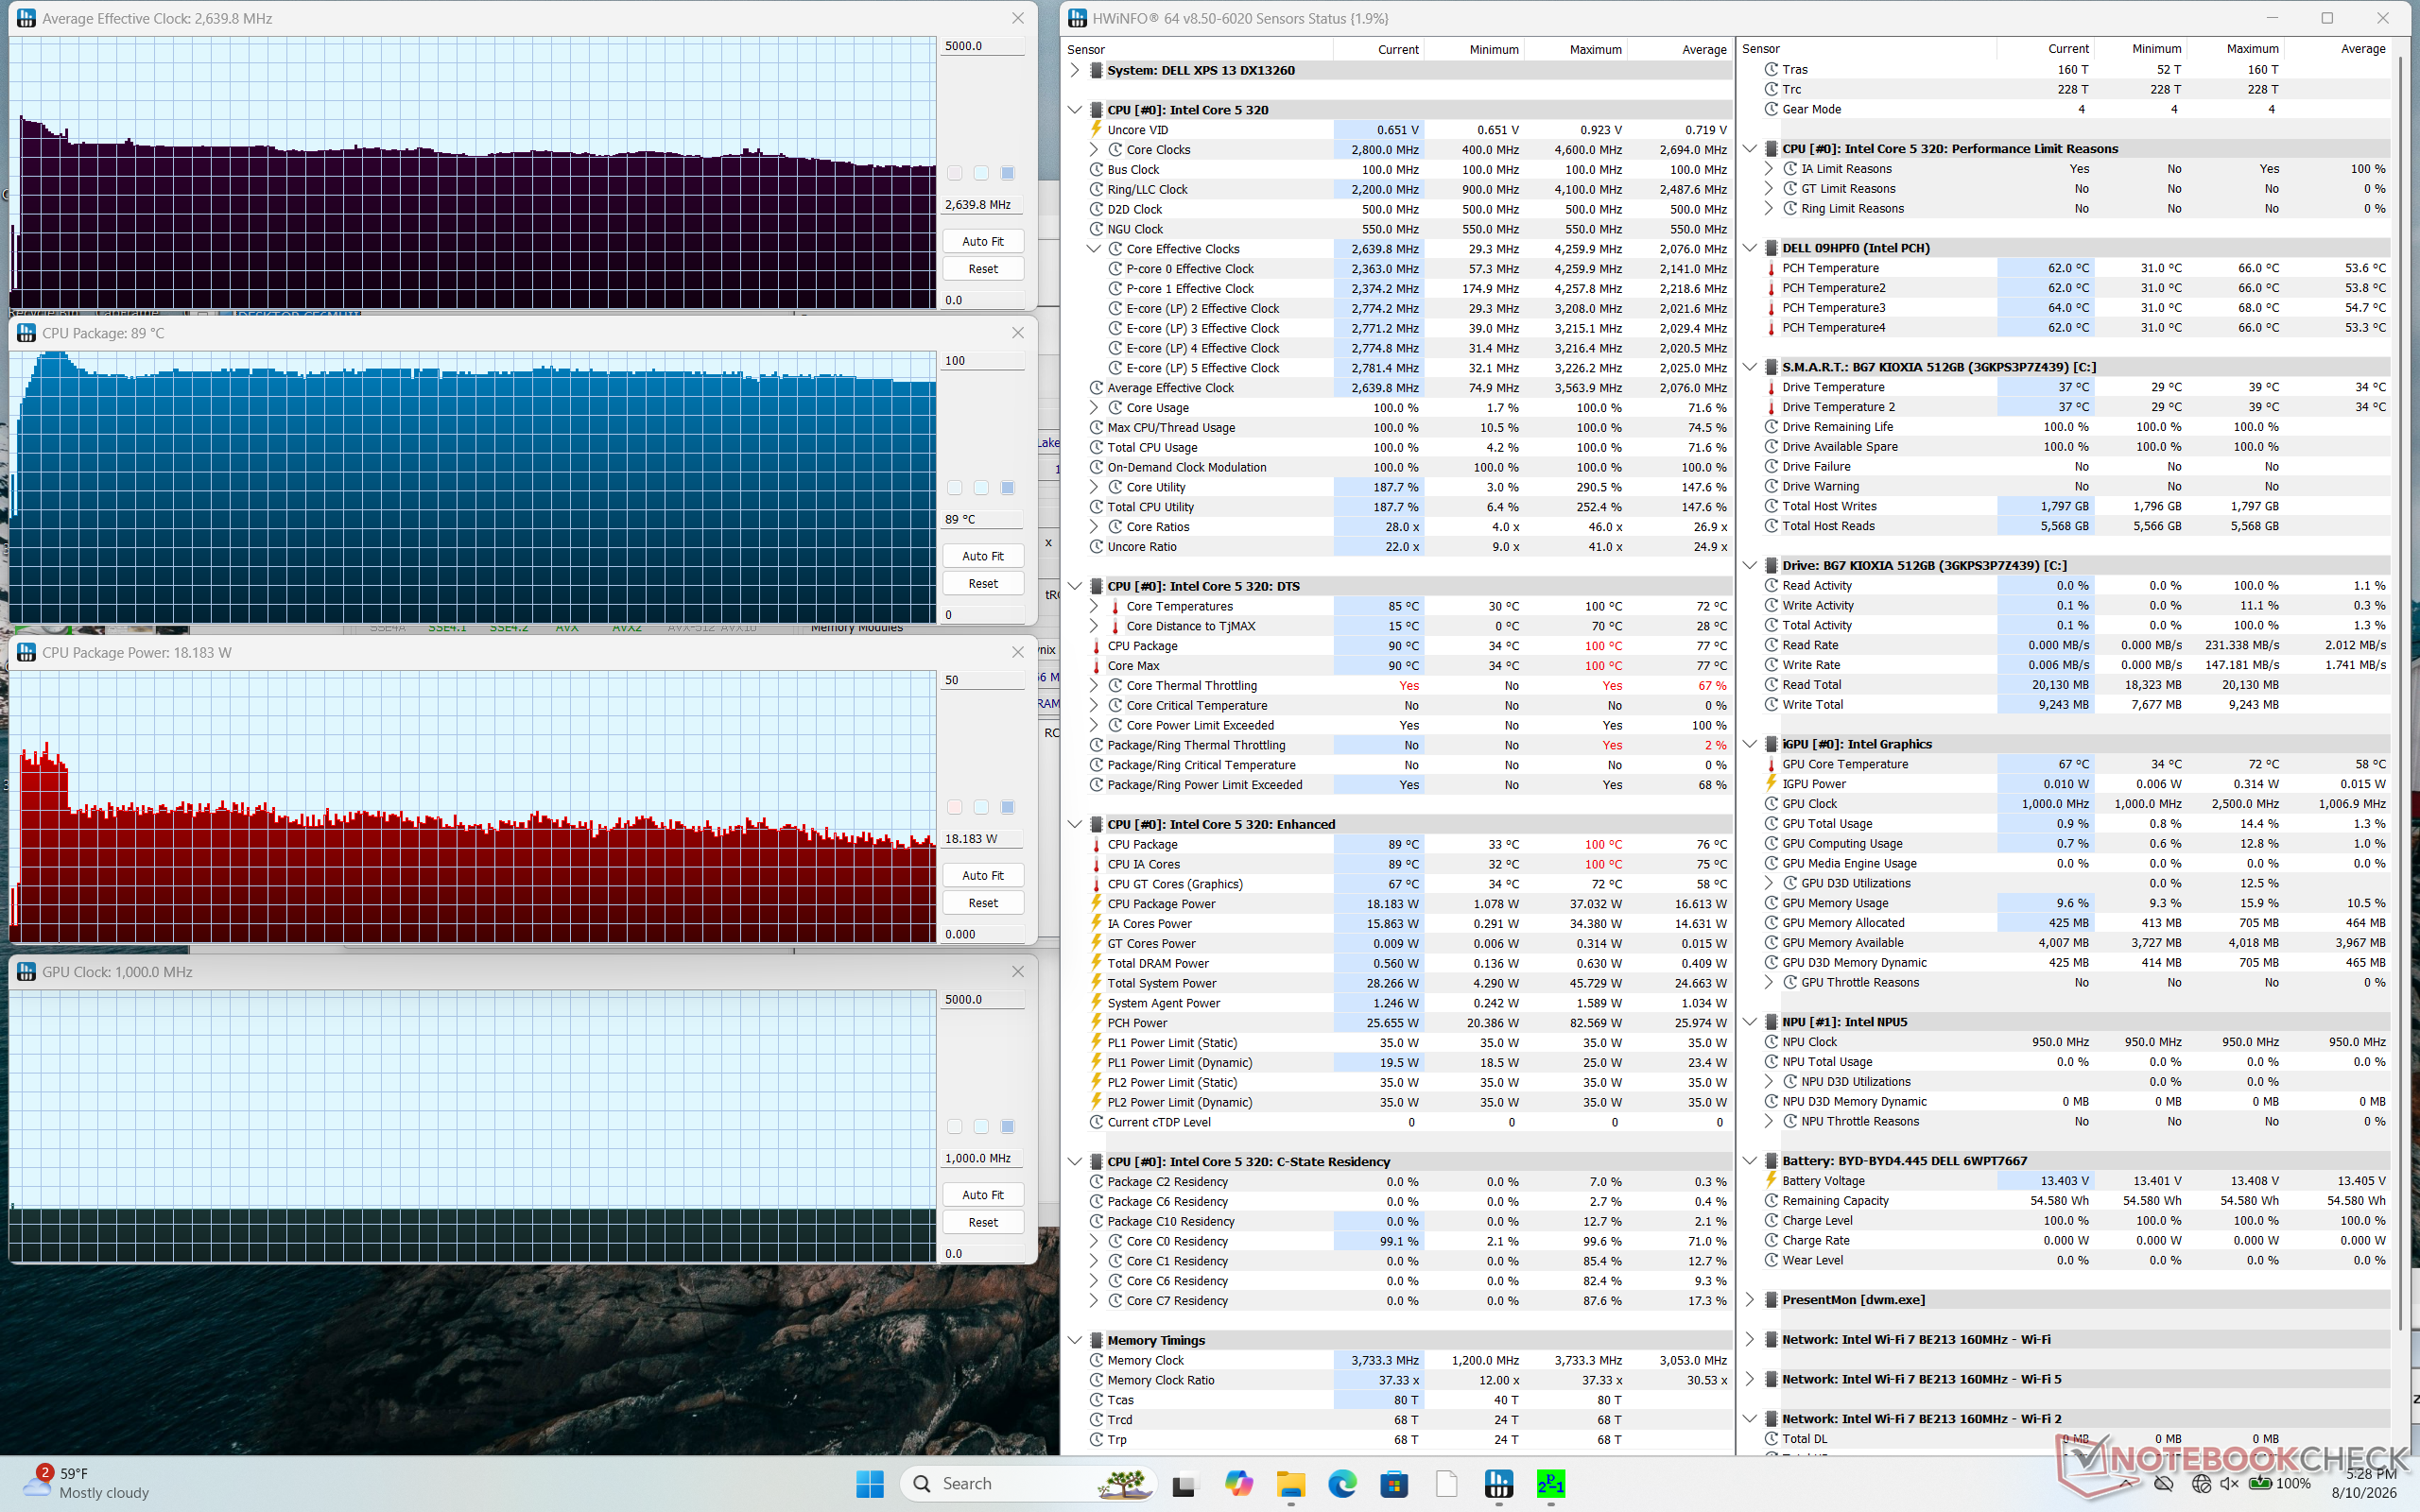
Task: Click Auto Fit in Average Effective Clock window
Action: tap(983, 241)
